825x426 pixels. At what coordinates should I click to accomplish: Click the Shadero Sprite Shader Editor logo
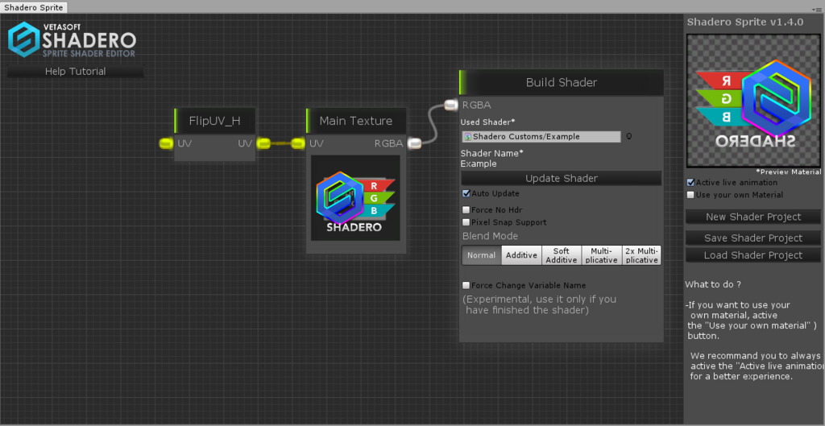click(x=72, y=39)
